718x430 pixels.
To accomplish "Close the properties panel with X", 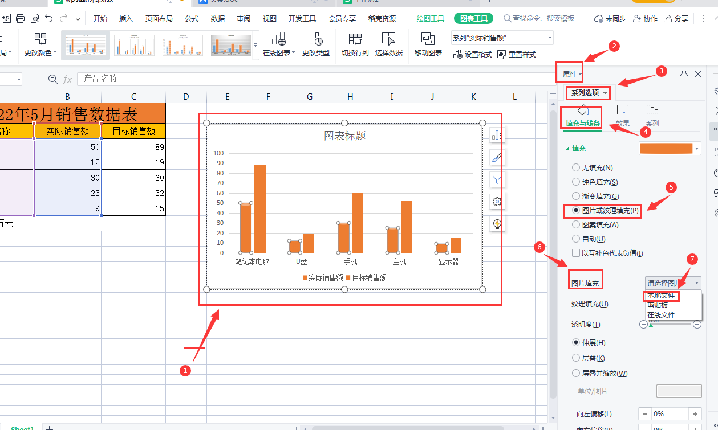I will [x=698, y=74].
